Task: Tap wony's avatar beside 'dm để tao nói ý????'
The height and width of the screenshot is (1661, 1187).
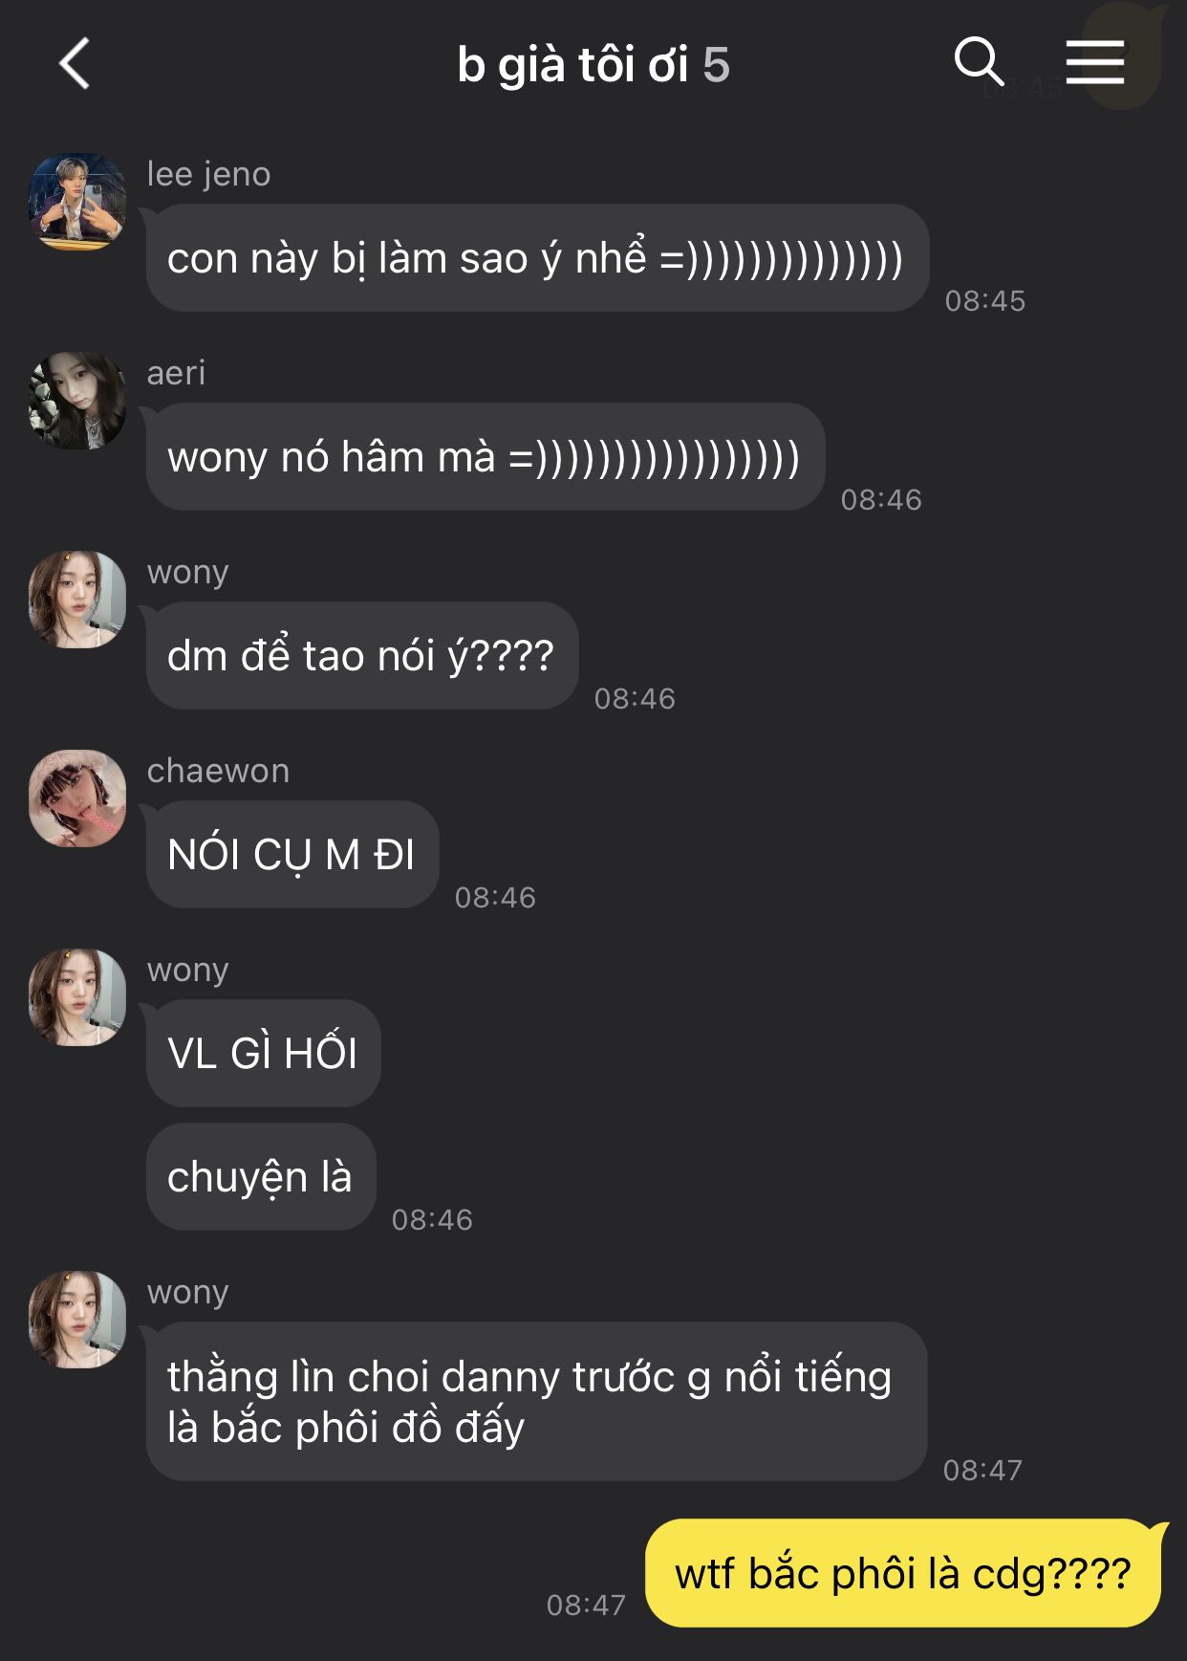Action: click(77, 600)
